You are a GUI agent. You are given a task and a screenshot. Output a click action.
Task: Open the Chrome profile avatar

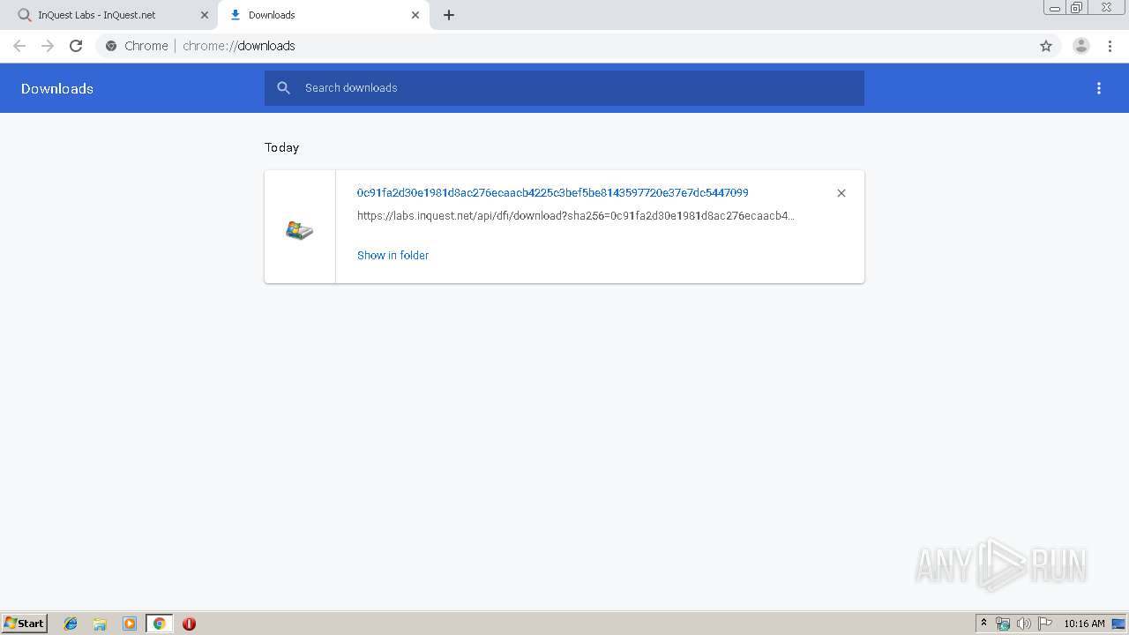1081,46
